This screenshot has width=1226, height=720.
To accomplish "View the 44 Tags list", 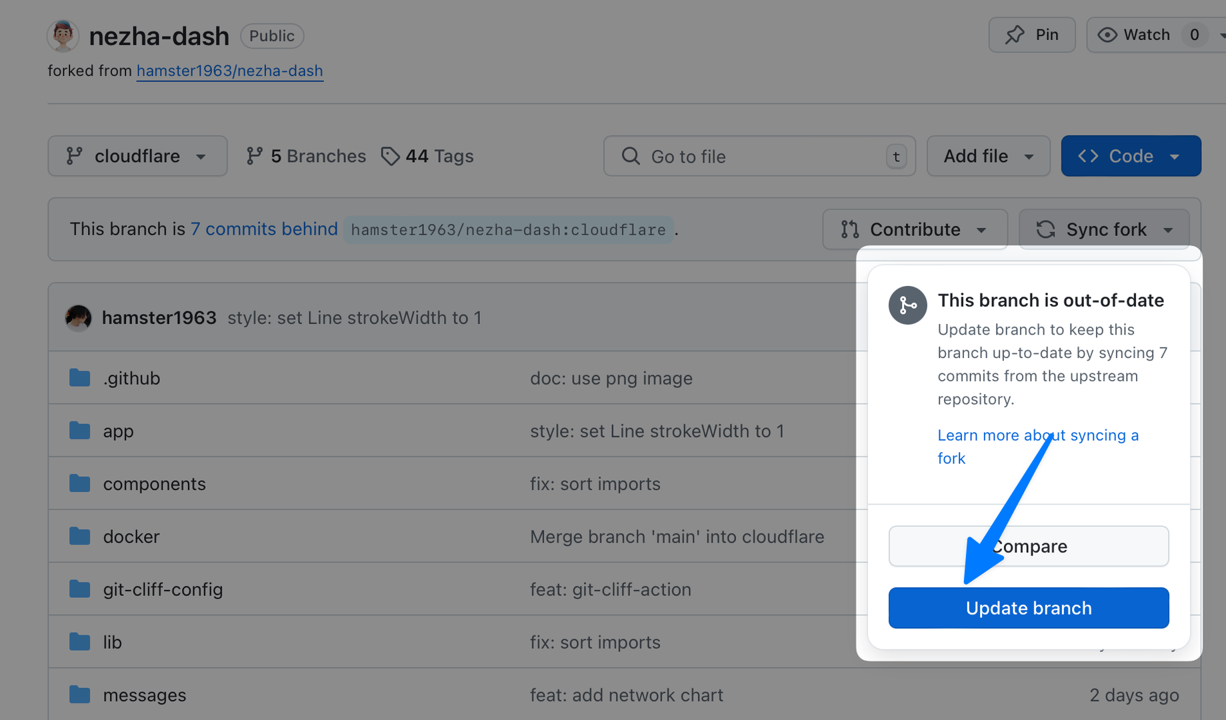I will [x=427, y=156].
